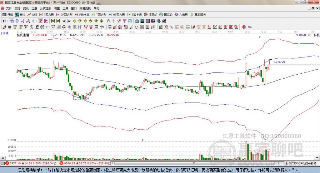Click the horizontal scrollbar thumb
The image size is (320, 173).
(x=194, y=163)
